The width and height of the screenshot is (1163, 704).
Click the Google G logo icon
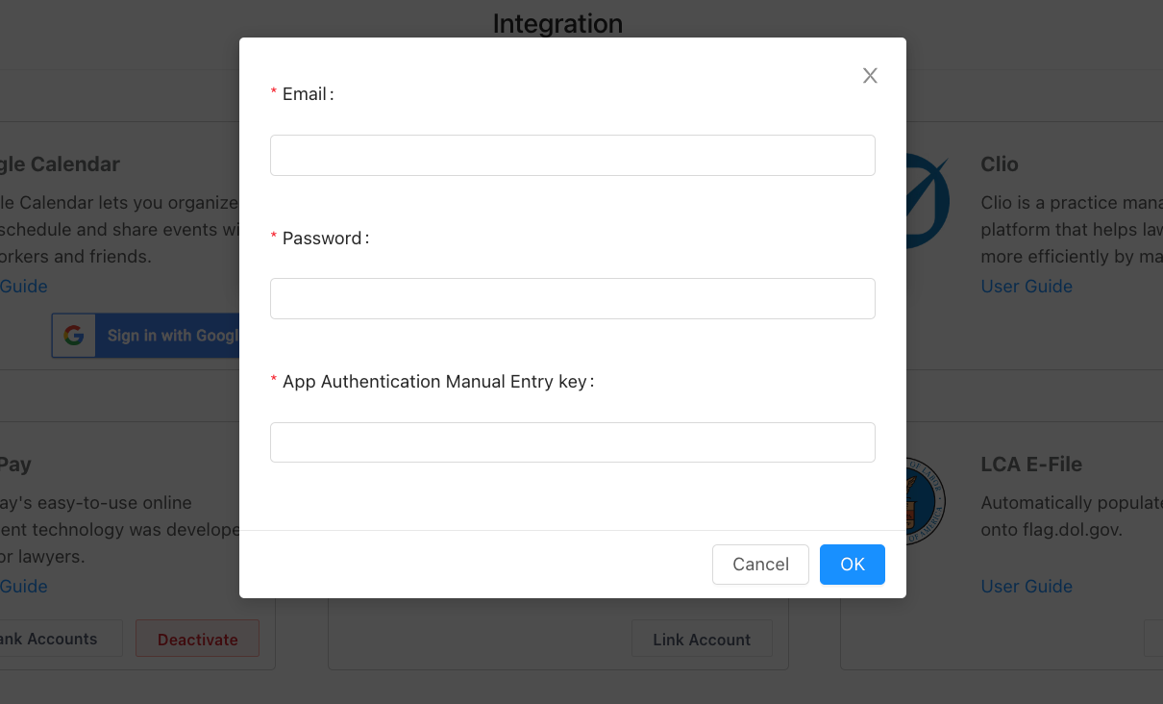click(74, 336)
